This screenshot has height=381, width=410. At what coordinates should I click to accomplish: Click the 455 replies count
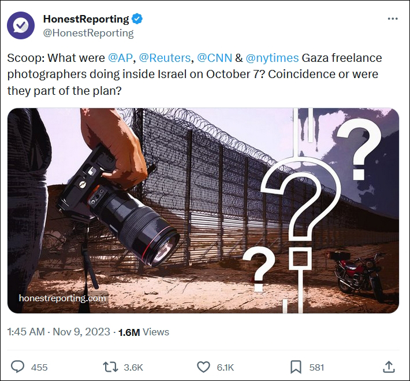click(x=39, y=367)
